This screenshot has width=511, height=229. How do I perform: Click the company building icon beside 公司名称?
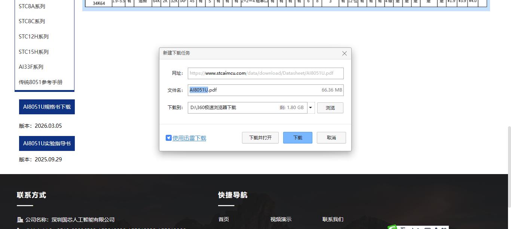[20, 220]
